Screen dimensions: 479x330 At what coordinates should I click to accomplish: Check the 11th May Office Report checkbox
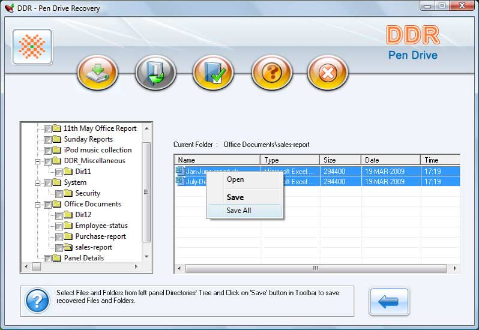click(x=47, y=129)
